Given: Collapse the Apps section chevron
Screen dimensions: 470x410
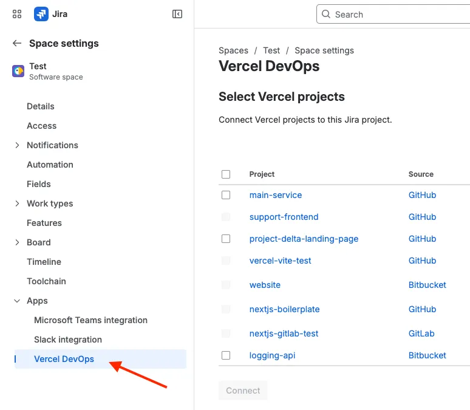Looking at the screenshot, I should [x=17, y=301].
